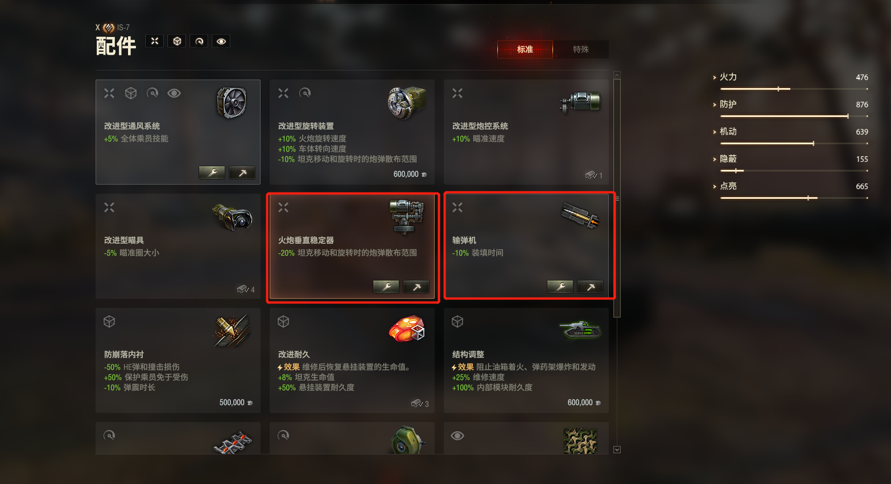Image resolution: width=891 pixels, height=484 pixels.
Task: Click wrench button on 输弹机 card
Action: (x=560, y=287)
